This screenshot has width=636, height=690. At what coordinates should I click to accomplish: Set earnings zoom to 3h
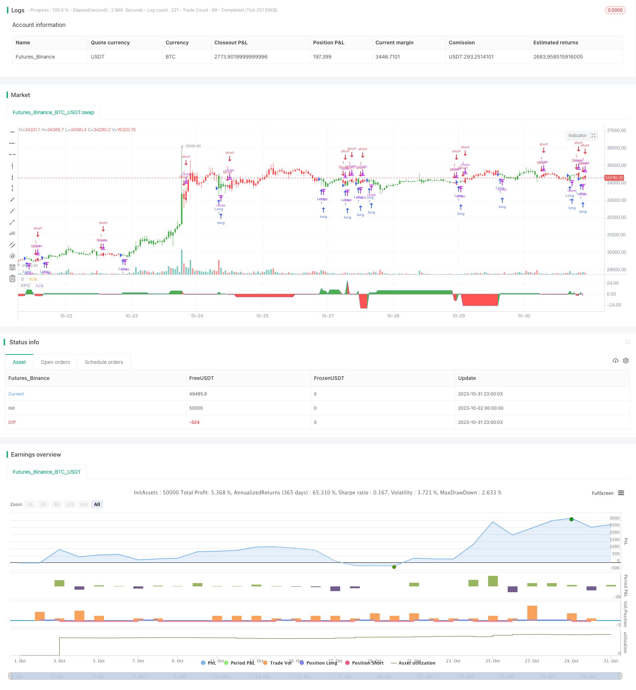tap(43, 504)
